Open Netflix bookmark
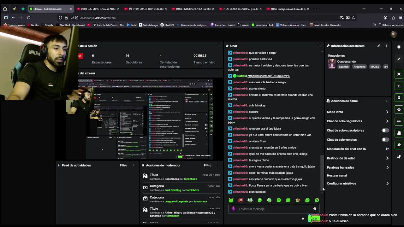404x227 pixels. point(33,25)
